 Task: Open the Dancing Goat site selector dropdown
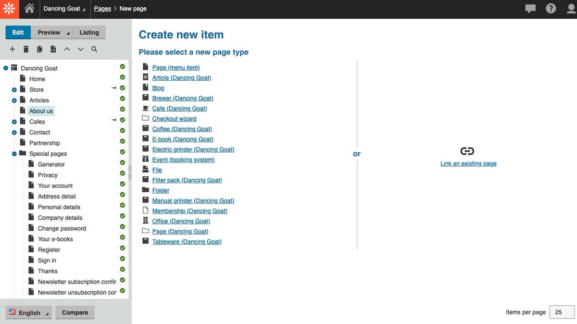(65, 9)
